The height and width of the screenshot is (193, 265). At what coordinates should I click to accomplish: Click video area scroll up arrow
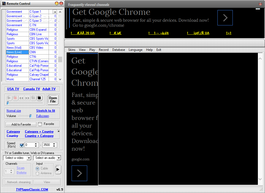[260, 59]
